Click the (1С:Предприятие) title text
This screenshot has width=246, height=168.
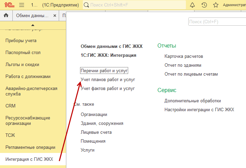point(60,5)
